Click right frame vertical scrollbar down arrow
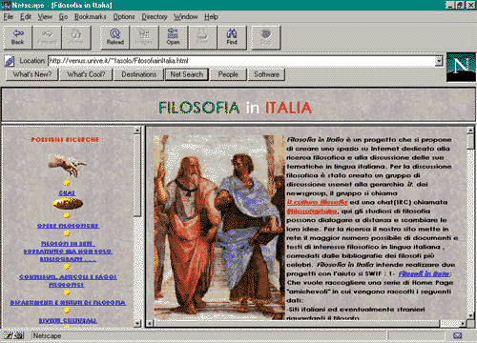477x343 pixels. [x=470, y=315]
